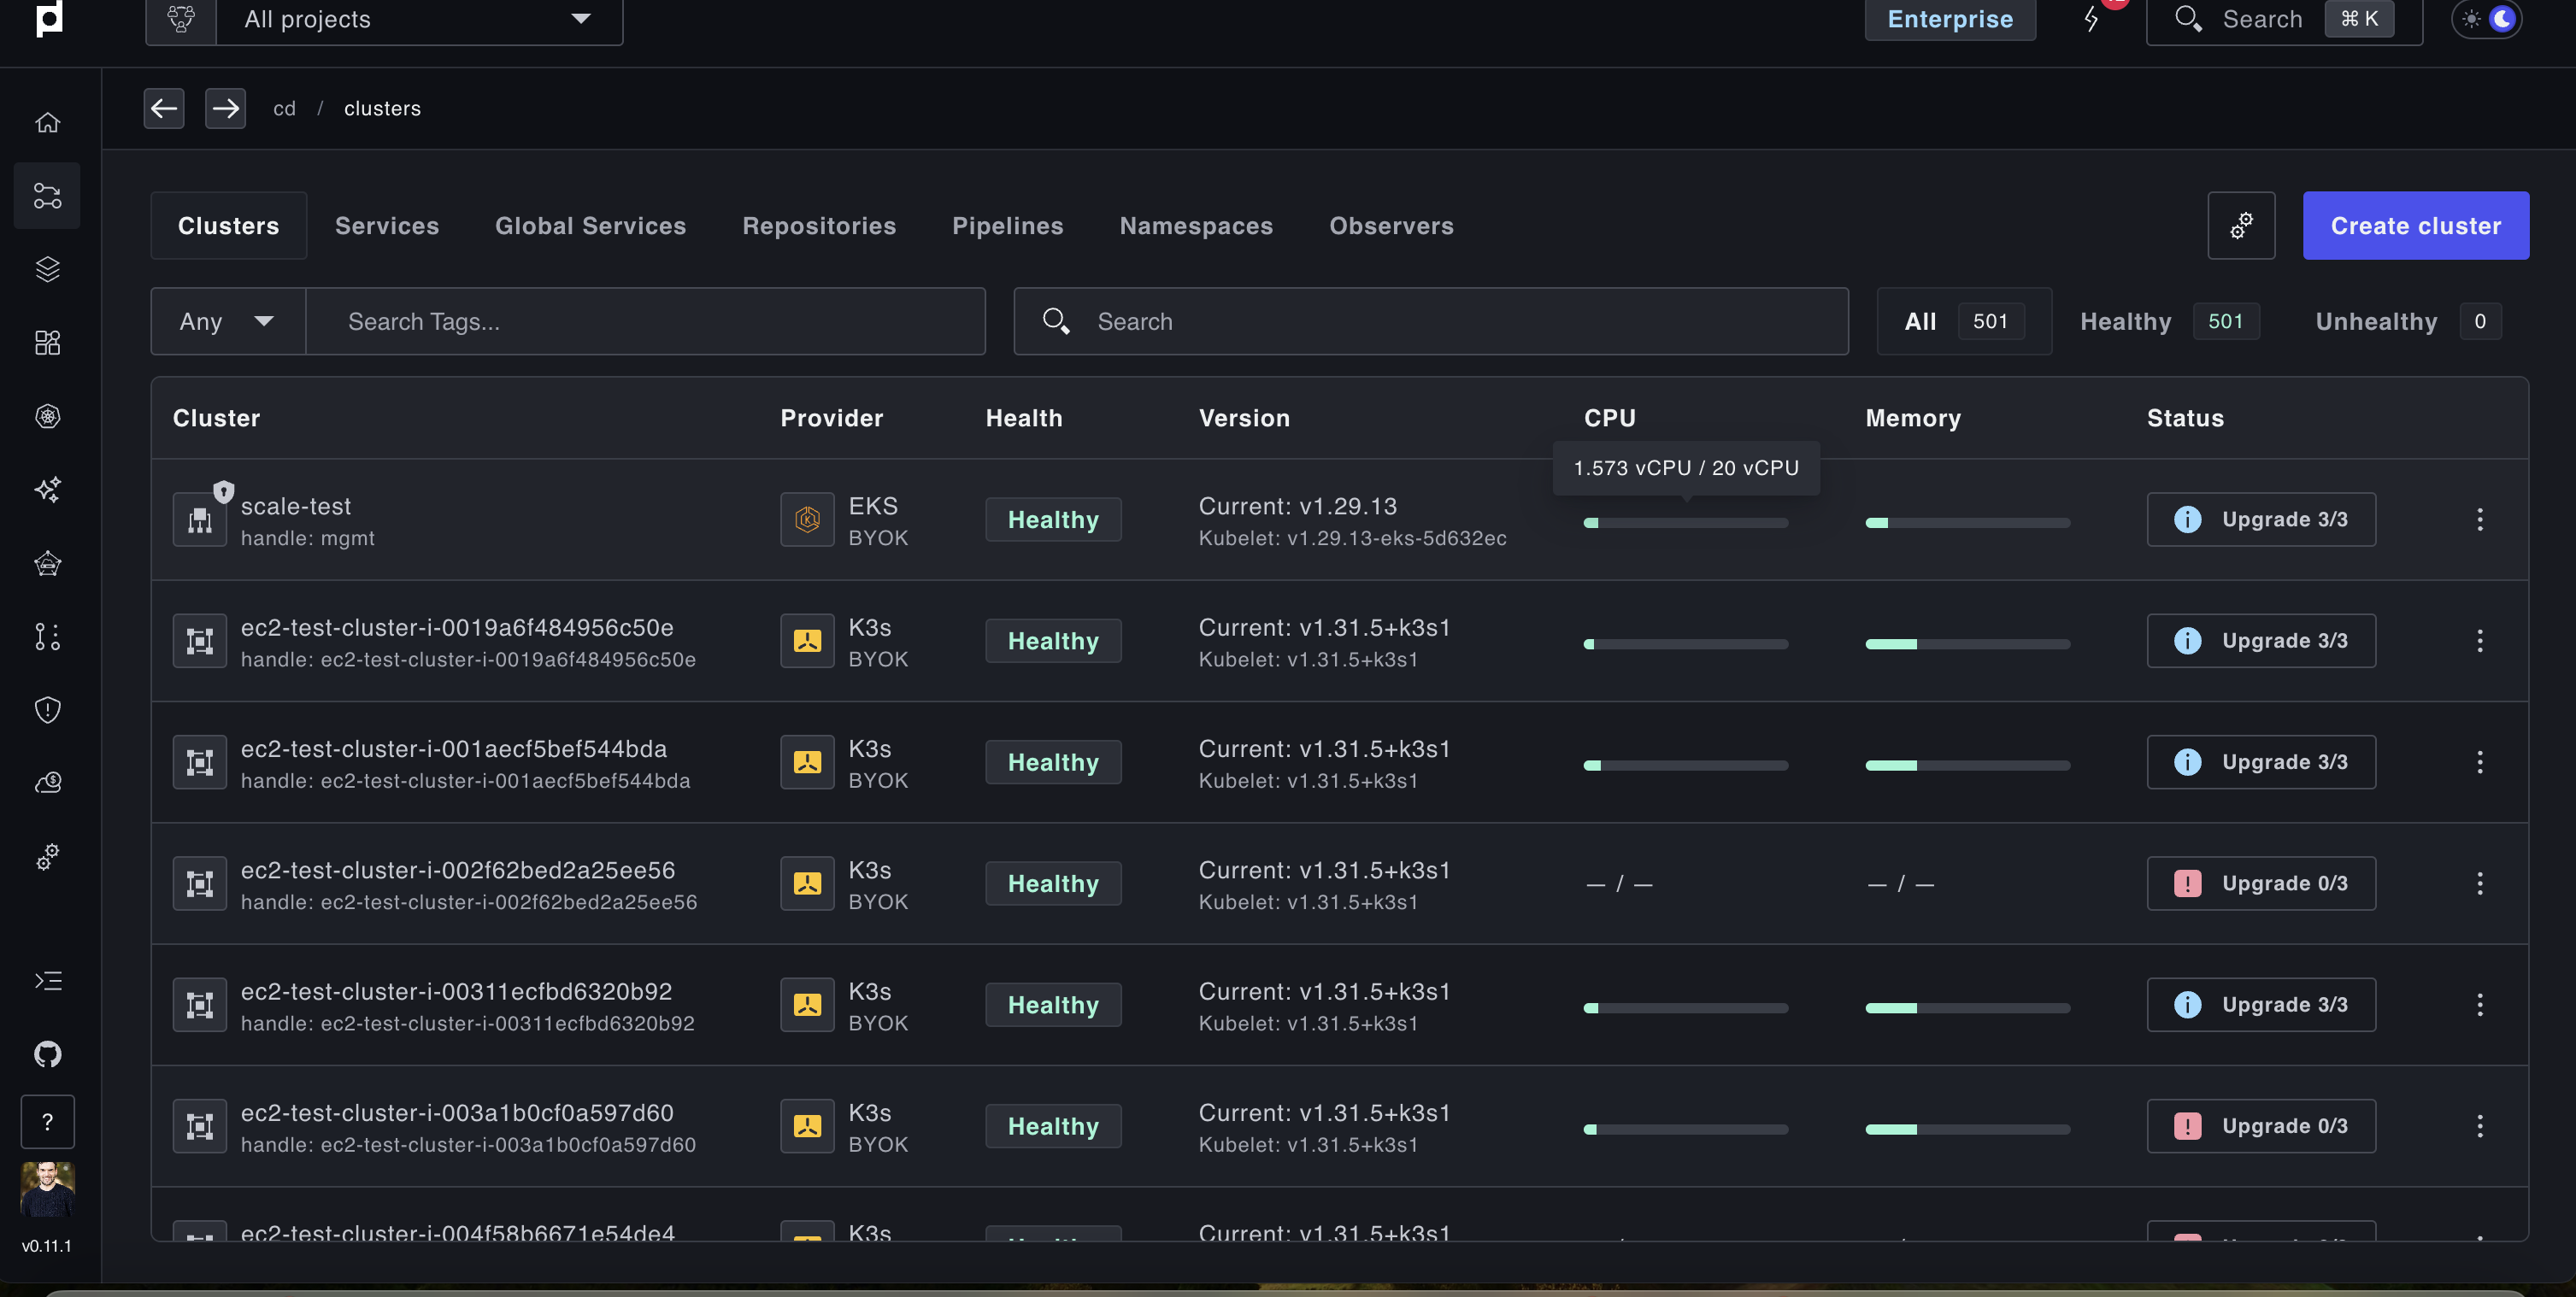This screenshot has height=1297, width=2576.
Task: Open the Settings gears sidebar icon
Action: coord(47,857)
